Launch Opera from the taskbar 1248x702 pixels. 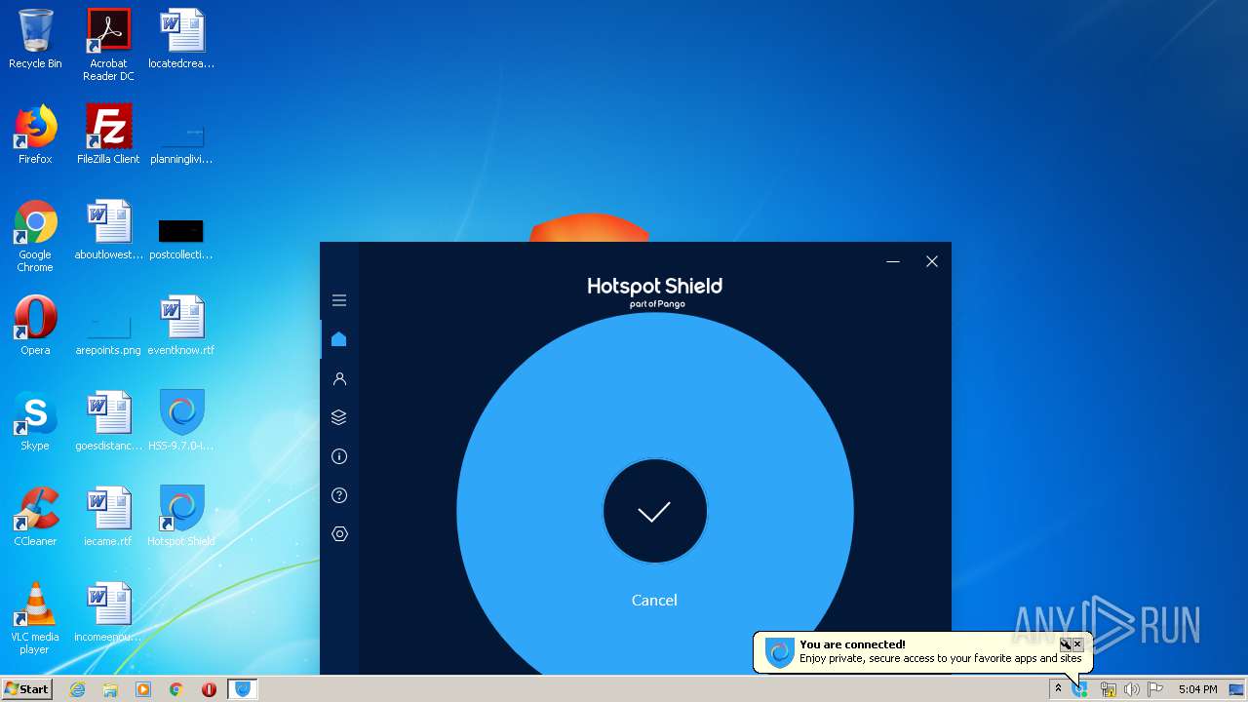(x=209, y=689)
